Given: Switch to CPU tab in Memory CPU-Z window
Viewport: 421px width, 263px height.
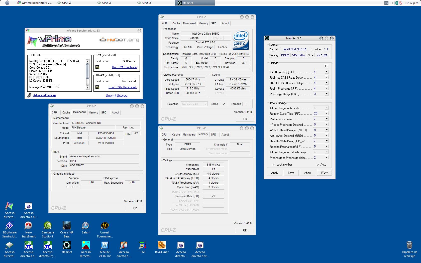Looking at the screenshot, I should (164, 135).
